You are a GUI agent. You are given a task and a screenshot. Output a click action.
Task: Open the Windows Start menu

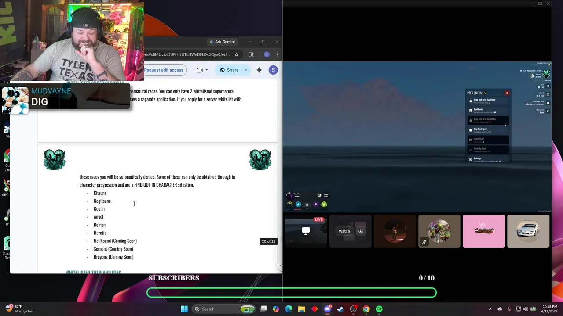tap(184, 309)
